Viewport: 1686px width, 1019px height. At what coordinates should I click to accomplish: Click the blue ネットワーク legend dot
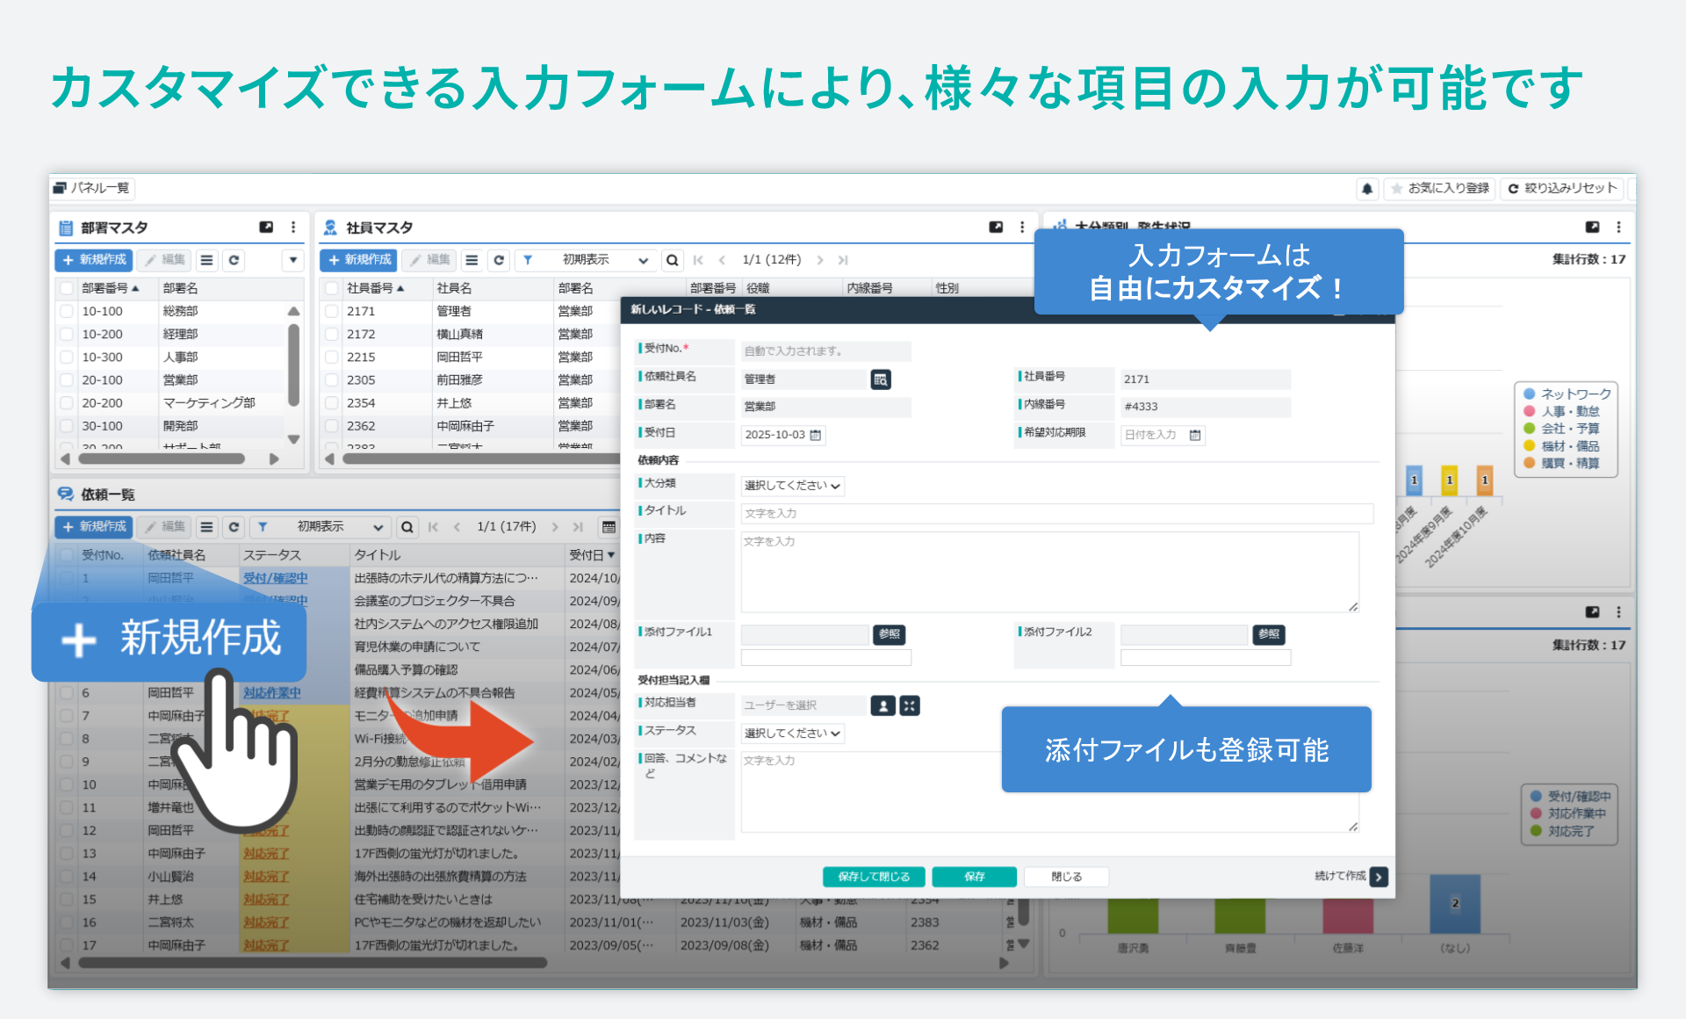pyautogui.click(x=1528, y=394)
